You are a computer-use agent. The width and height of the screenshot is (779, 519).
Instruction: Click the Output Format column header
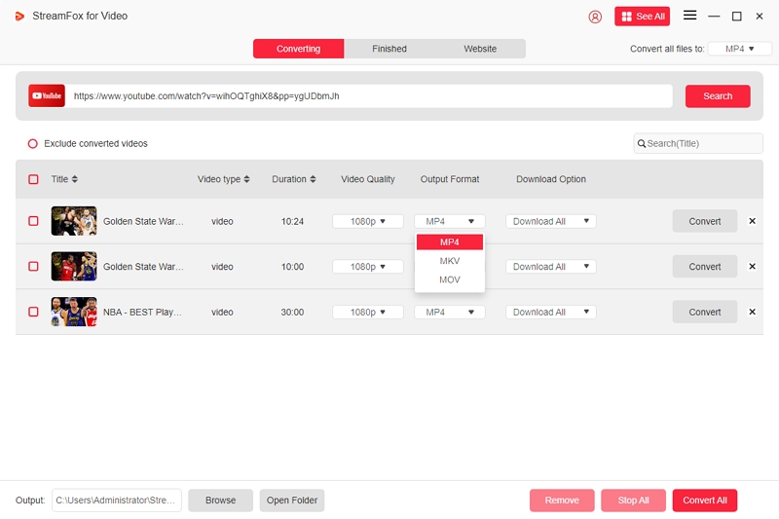(450, 179)
